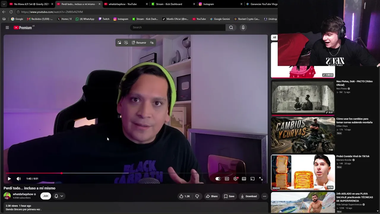Viewport: 380px width, 214px height.
Task: Switch to theater mode
Action: (x=244, y=179)
